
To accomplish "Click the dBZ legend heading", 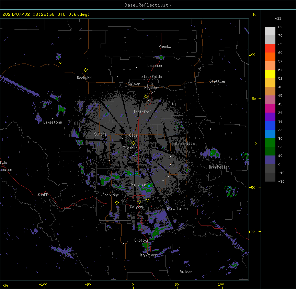I will click(x=278, y=18).
